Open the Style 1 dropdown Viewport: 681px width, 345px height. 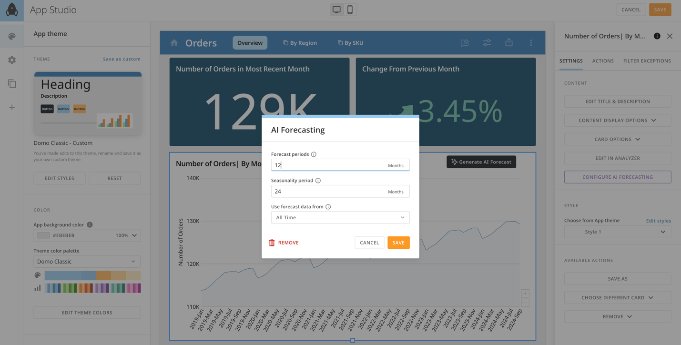pyautogui.click(x=618, y=232)
